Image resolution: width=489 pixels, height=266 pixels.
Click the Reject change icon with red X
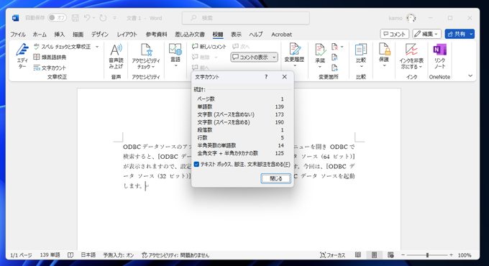[334, 47]
